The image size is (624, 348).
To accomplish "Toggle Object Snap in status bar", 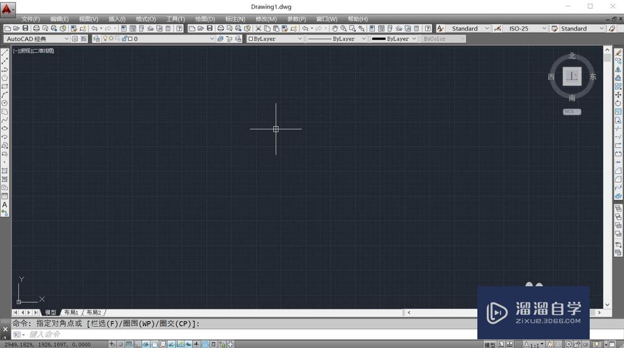I will coord(154,344).
